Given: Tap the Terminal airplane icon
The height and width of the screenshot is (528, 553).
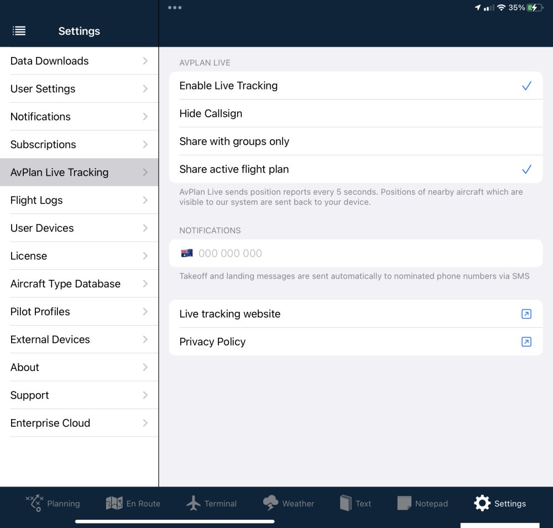Looking at the screenshot, I should point(193,503).
